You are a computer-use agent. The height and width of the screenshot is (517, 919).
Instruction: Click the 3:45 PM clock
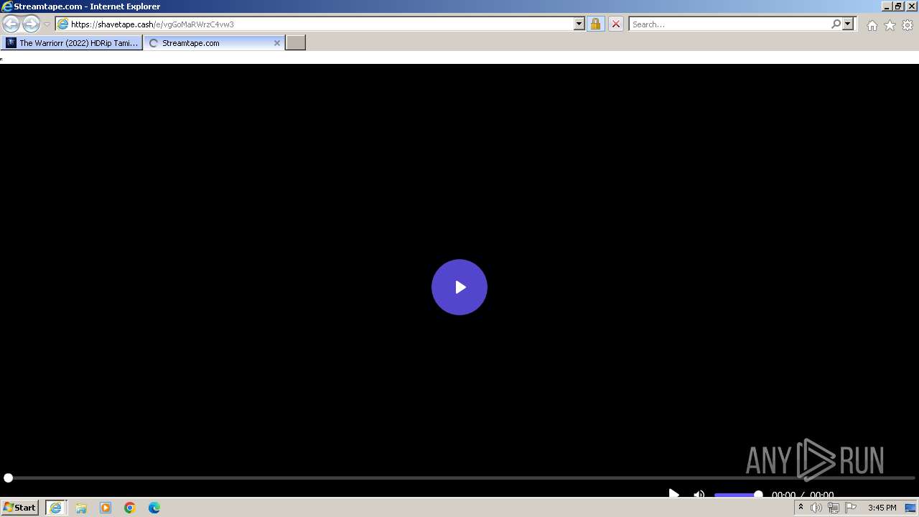882,508
